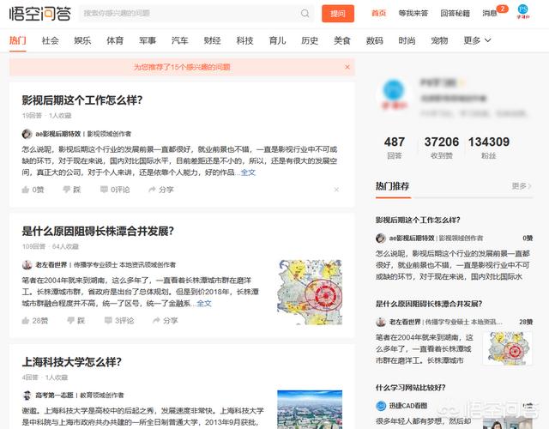Open sidebar question 影视后期这个工作怎么样?
Viewport: 549px width, 429px height.
pyautogui.click(x=418, y=220)
